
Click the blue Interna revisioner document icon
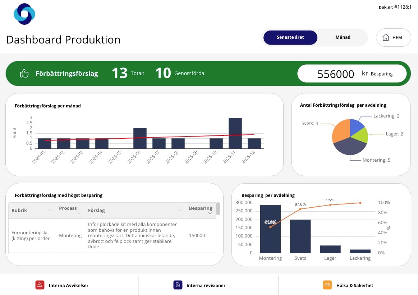tap(178, 285)
